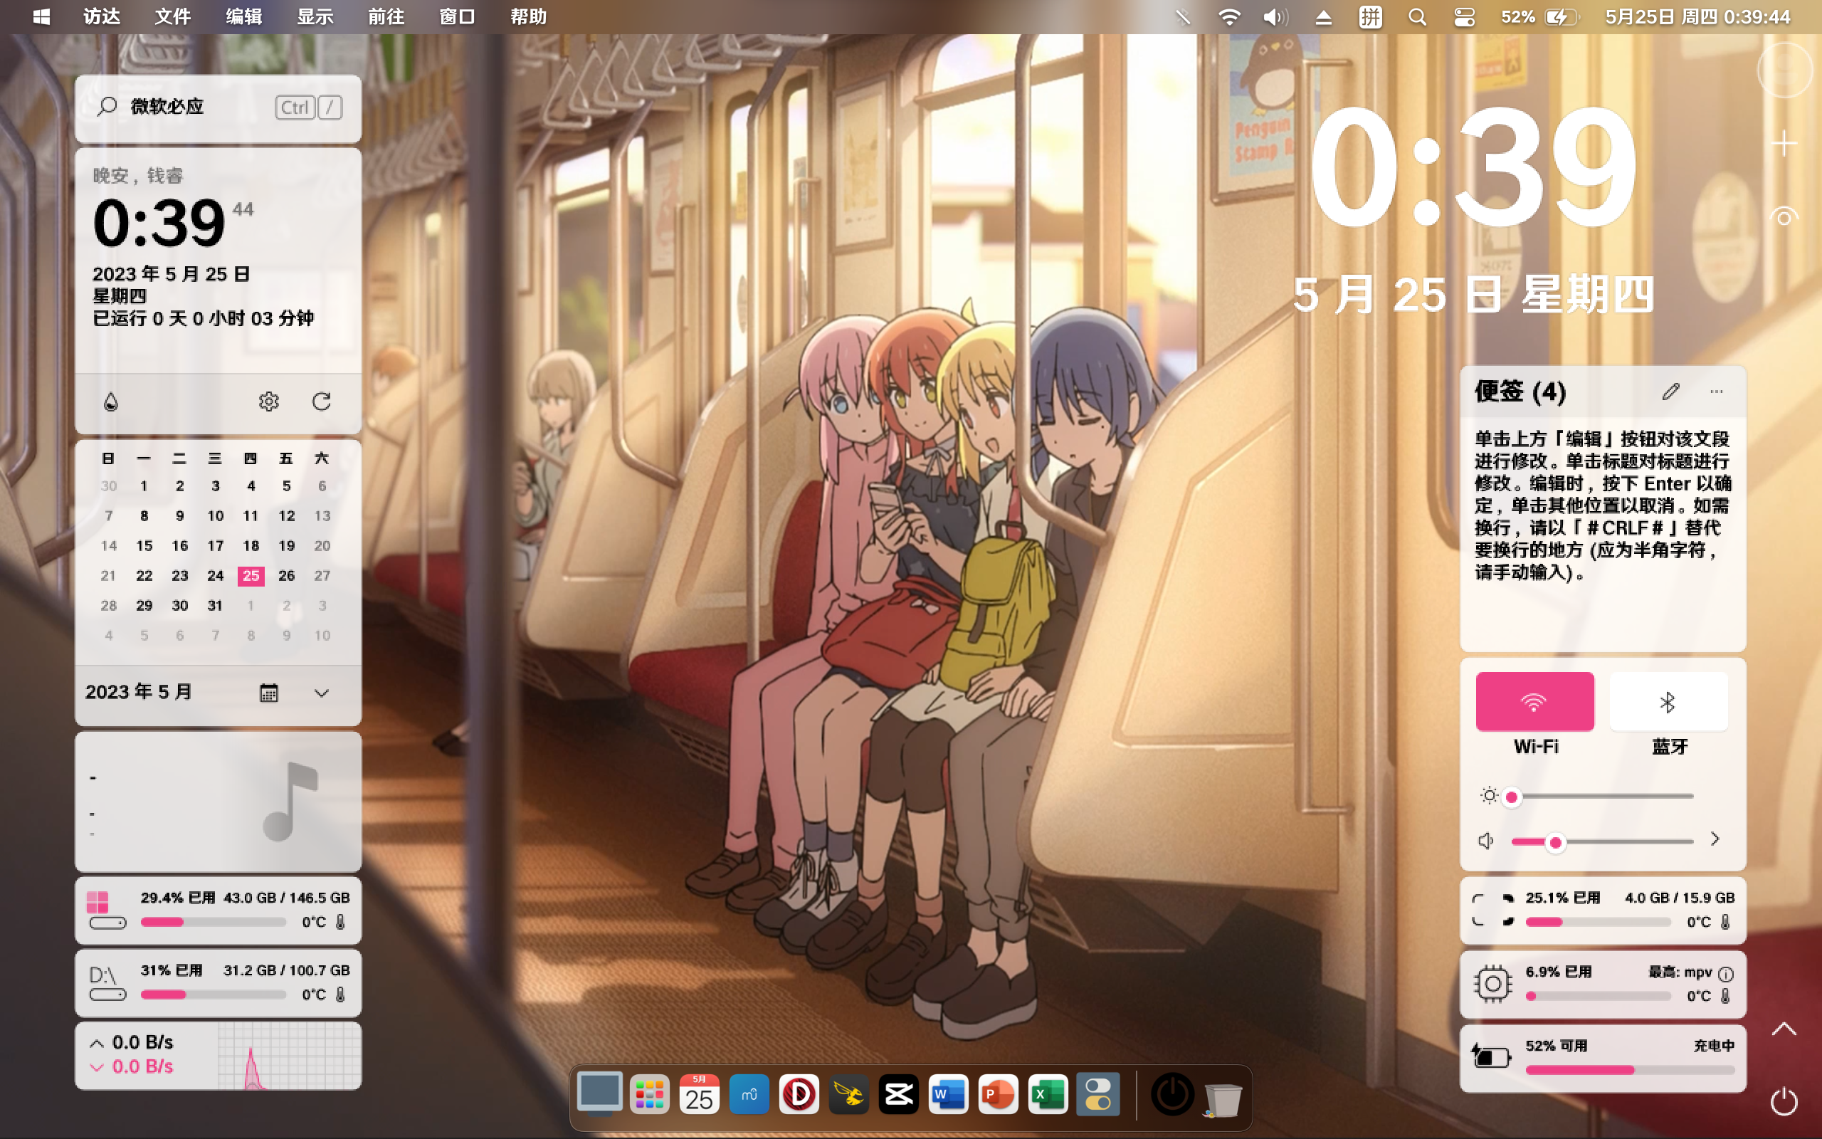Screen dimensions: 1822x1139
Task: Click the battery icon at 52% 可用
Action: coord(1492,1057)
